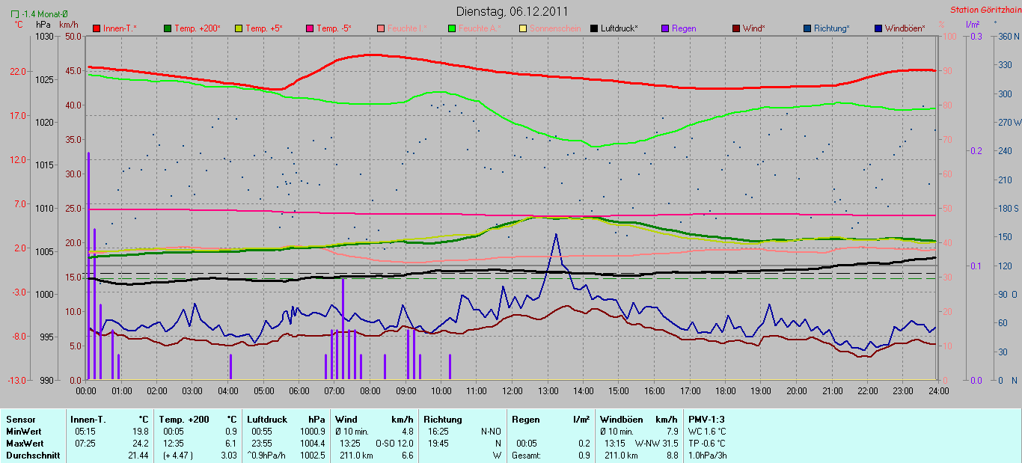This screenshot has width=1022, height=463.
Task: Click the Durchschnitt row label
Action: click(x=33, y=456)
